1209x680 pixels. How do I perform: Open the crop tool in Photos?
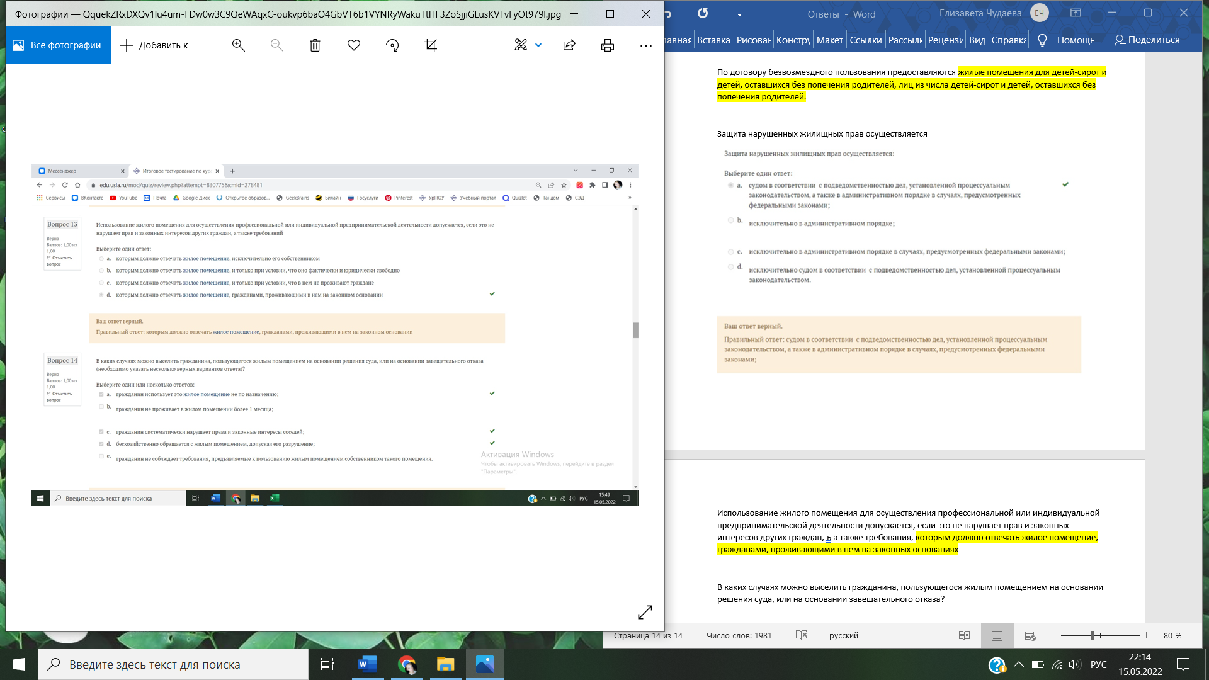[431, 45]
